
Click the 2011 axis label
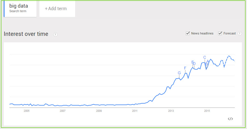[135, 111]
